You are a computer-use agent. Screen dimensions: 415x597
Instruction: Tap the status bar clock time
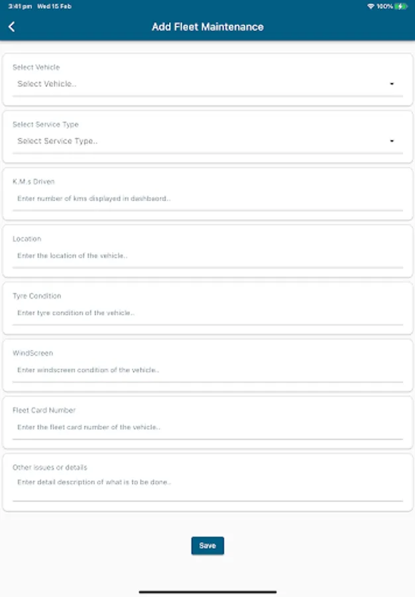[15, 6]
